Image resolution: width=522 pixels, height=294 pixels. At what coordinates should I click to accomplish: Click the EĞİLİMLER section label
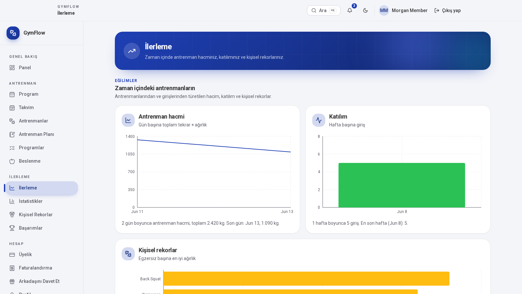126,81
